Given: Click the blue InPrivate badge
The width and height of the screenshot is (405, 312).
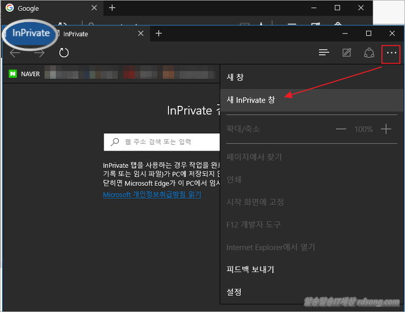Looking at the screenshot, I should 31,33.
